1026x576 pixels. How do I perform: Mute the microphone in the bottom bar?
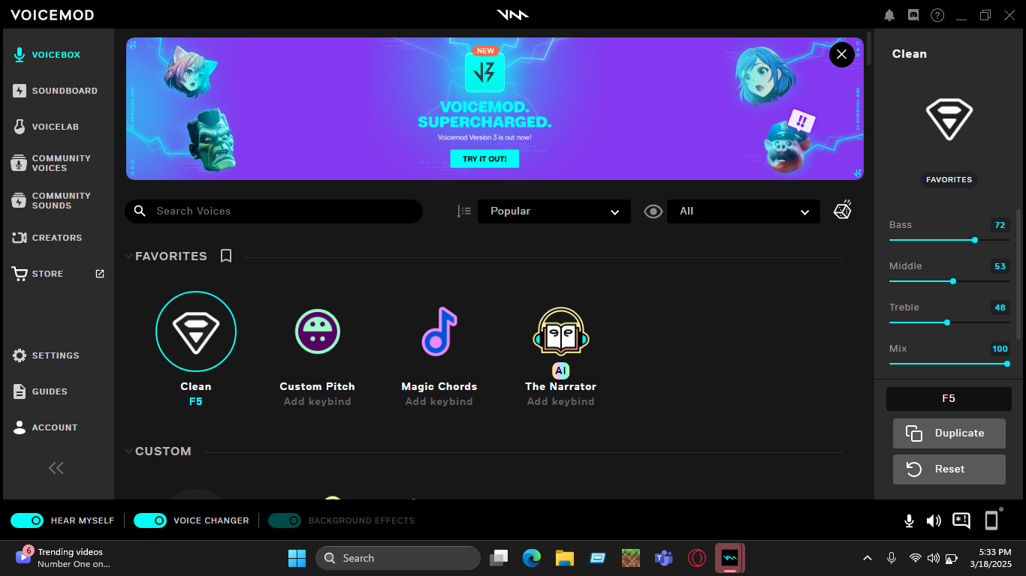coord(909,520)
